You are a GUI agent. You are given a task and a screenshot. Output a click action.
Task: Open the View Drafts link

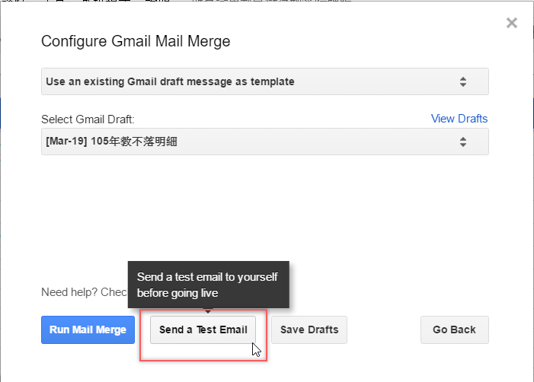point(459,119)
